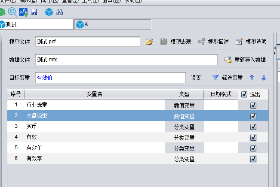Uncheck the 实币 row checkbox
Screen dimensions: 280x187
253,127
